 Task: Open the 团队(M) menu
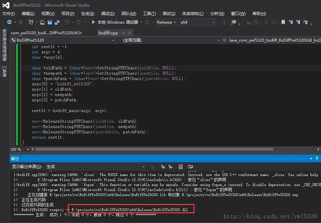(x=129, y=14)
